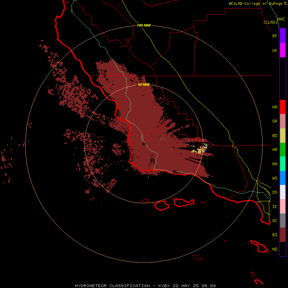The image size is (288, 288).
Task: Click the UK legend label
Action: 275,50
